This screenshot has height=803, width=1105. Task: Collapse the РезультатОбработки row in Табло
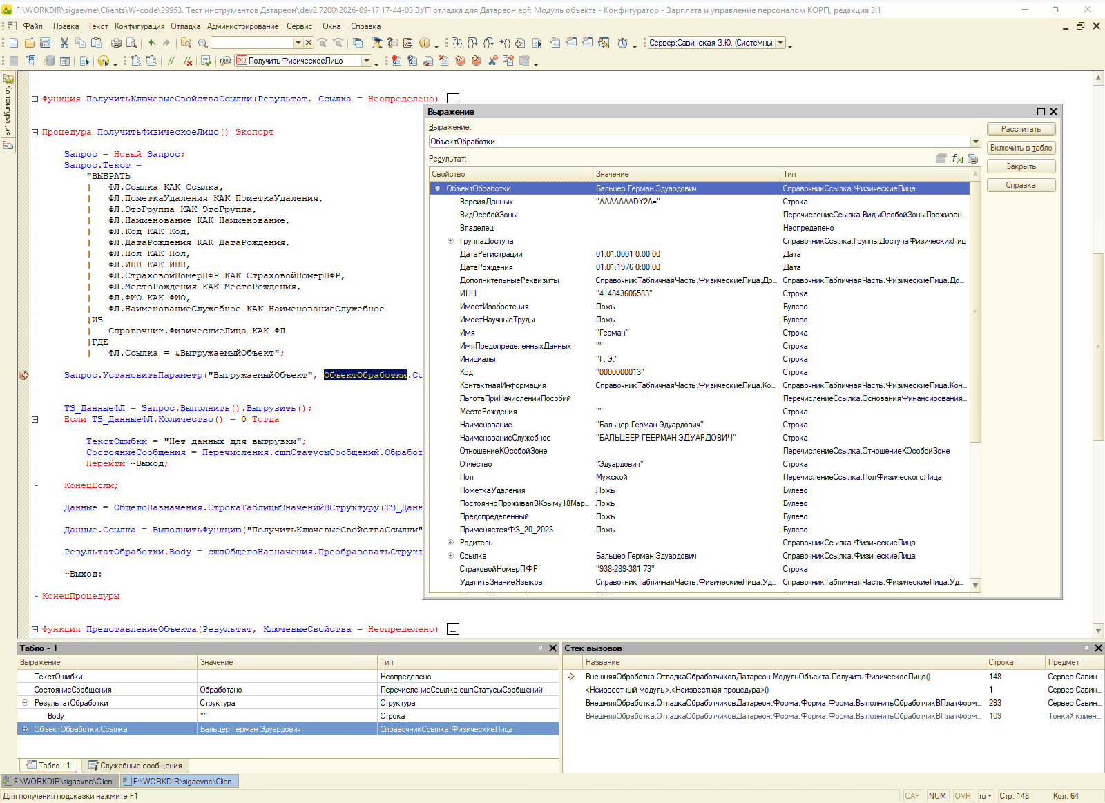point(25,703)
